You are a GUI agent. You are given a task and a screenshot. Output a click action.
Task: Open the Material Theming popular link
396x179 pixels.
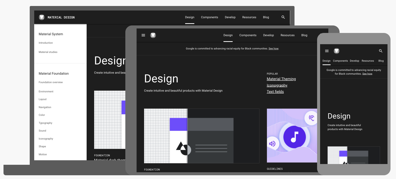[x=281, y=79]
